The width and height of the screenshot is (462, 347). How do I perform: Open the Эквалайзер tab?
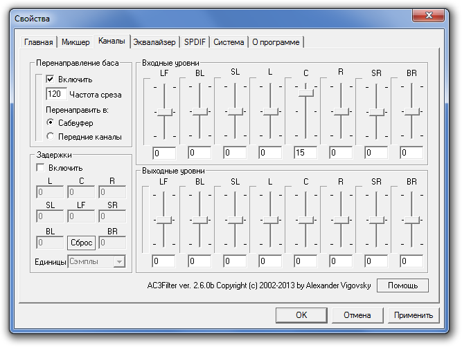pos(154,42)
